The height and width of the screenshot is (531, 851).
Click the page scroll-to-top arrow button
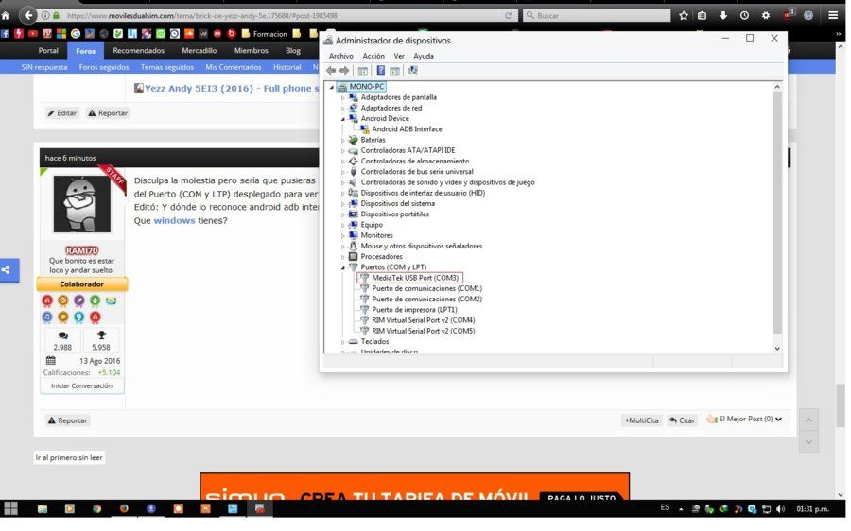808,420
